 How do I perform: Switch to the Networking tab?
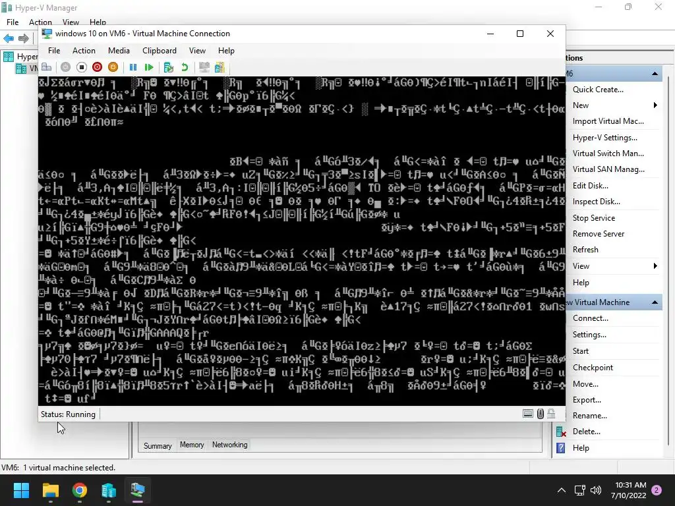point(230,445)
